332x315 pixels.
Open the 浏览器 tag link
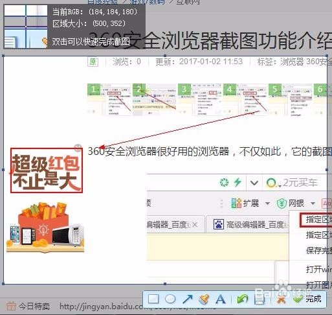point(292,62)
